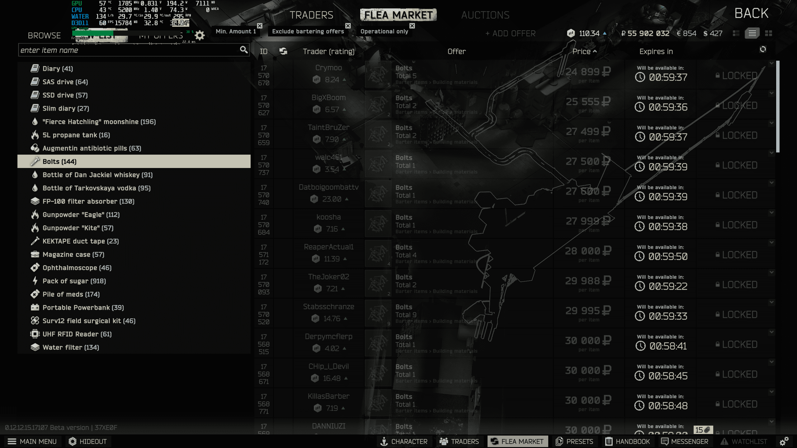This screenshot has width=797, height=448.
Task: Click the Bolts item thumbnail for Crymoo offer
Action: click(378, 74)
